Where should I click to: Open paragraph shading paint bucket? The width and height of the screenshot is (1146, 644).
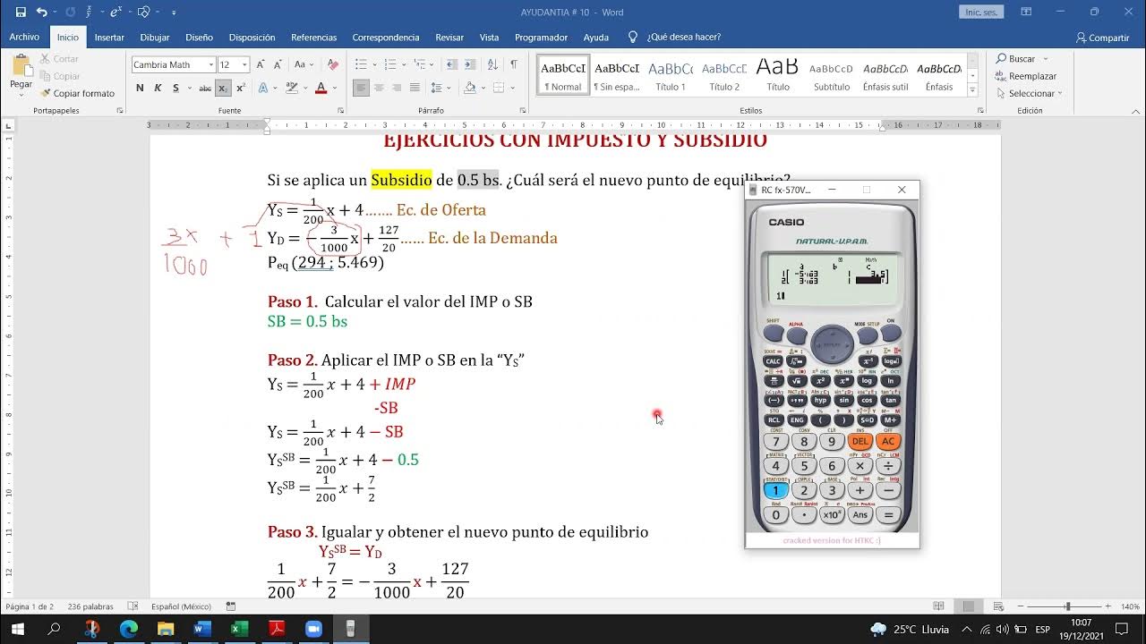470,88
